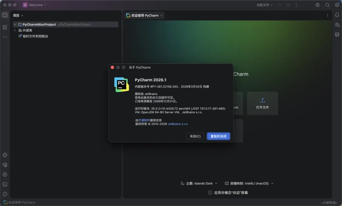The width and height of the screenshot is (342, 206).
Task: Open the 主题 Islands Dark theme dropdown
Action: pos(199,183)
